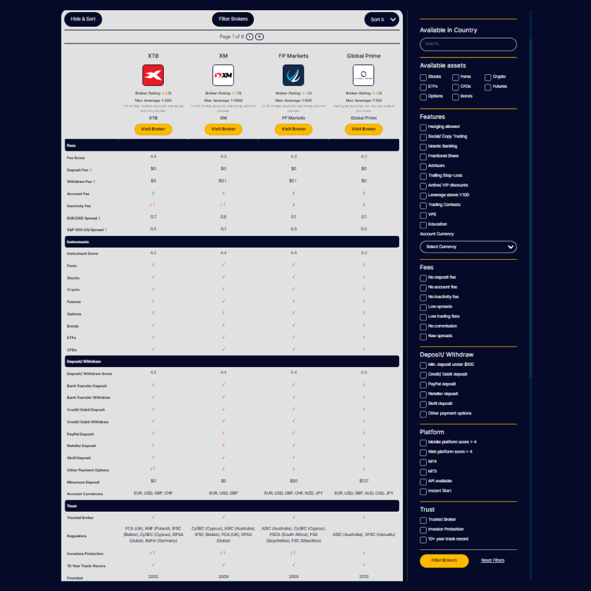Check PayPal deposit filter
Viewport: 591px width, 591px height.
point(423,385)
